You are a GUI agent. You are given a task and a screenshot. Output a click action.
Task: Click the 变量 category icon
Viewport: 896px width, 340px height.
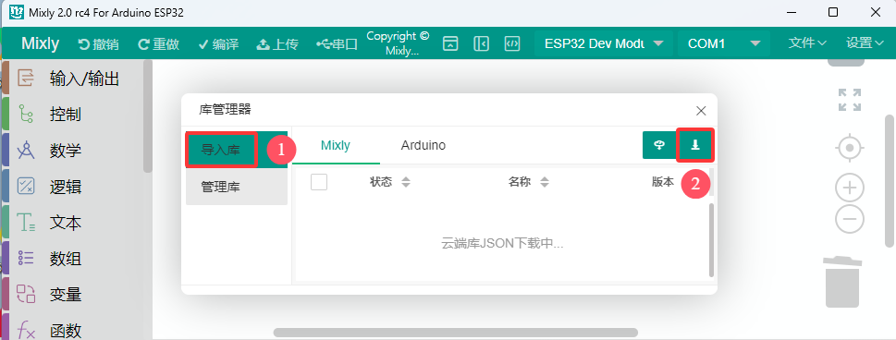coord(26,295)
